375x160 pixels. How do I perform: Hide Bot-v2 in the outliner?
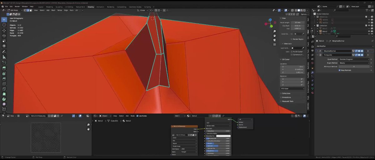click(369, 31)
